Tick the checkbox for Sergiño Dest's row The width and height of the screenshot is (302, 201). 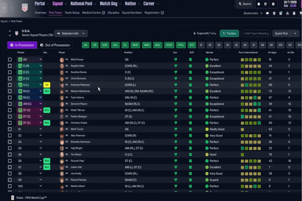[10, 66]
